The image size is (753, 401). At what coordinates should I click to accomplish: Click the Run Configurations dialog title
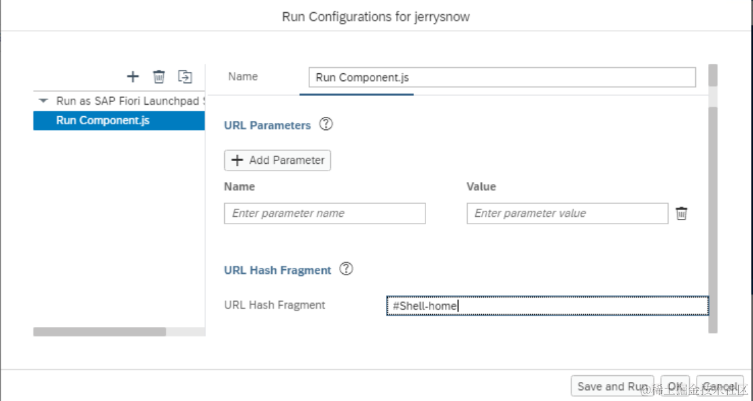coord(376,16)
